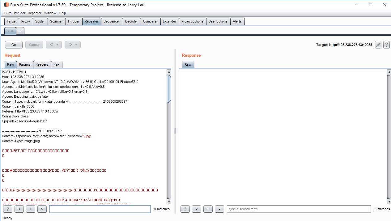Click the edit target pencil icon
Image resolution: width=391 pixels, height=221 pixels.
[378, 45]
